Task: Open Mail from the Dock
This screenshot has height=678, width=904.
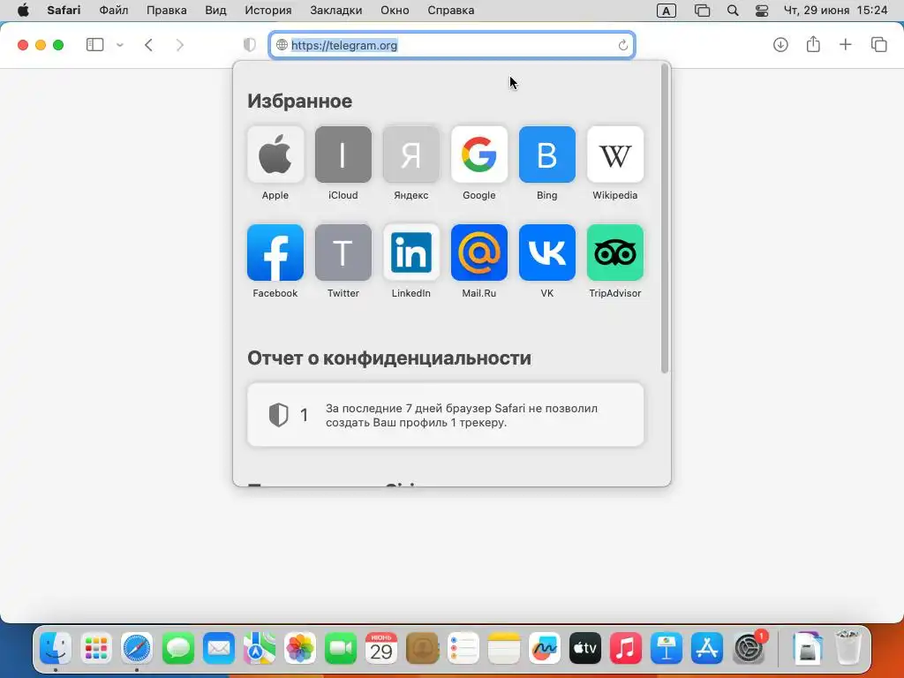Action: coord(219,649)
